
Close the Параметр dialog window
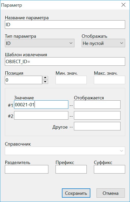[x=123, y=5]
